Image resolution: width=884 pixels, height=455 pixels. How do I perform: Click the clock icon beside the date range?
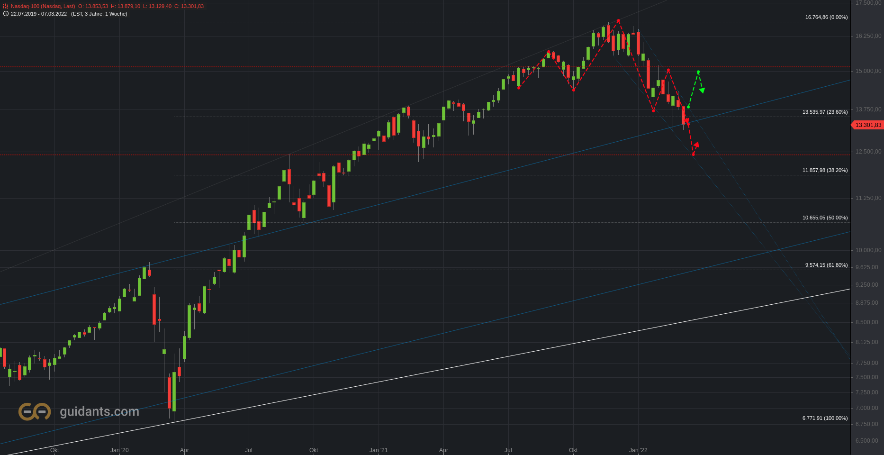pos(6,14)
